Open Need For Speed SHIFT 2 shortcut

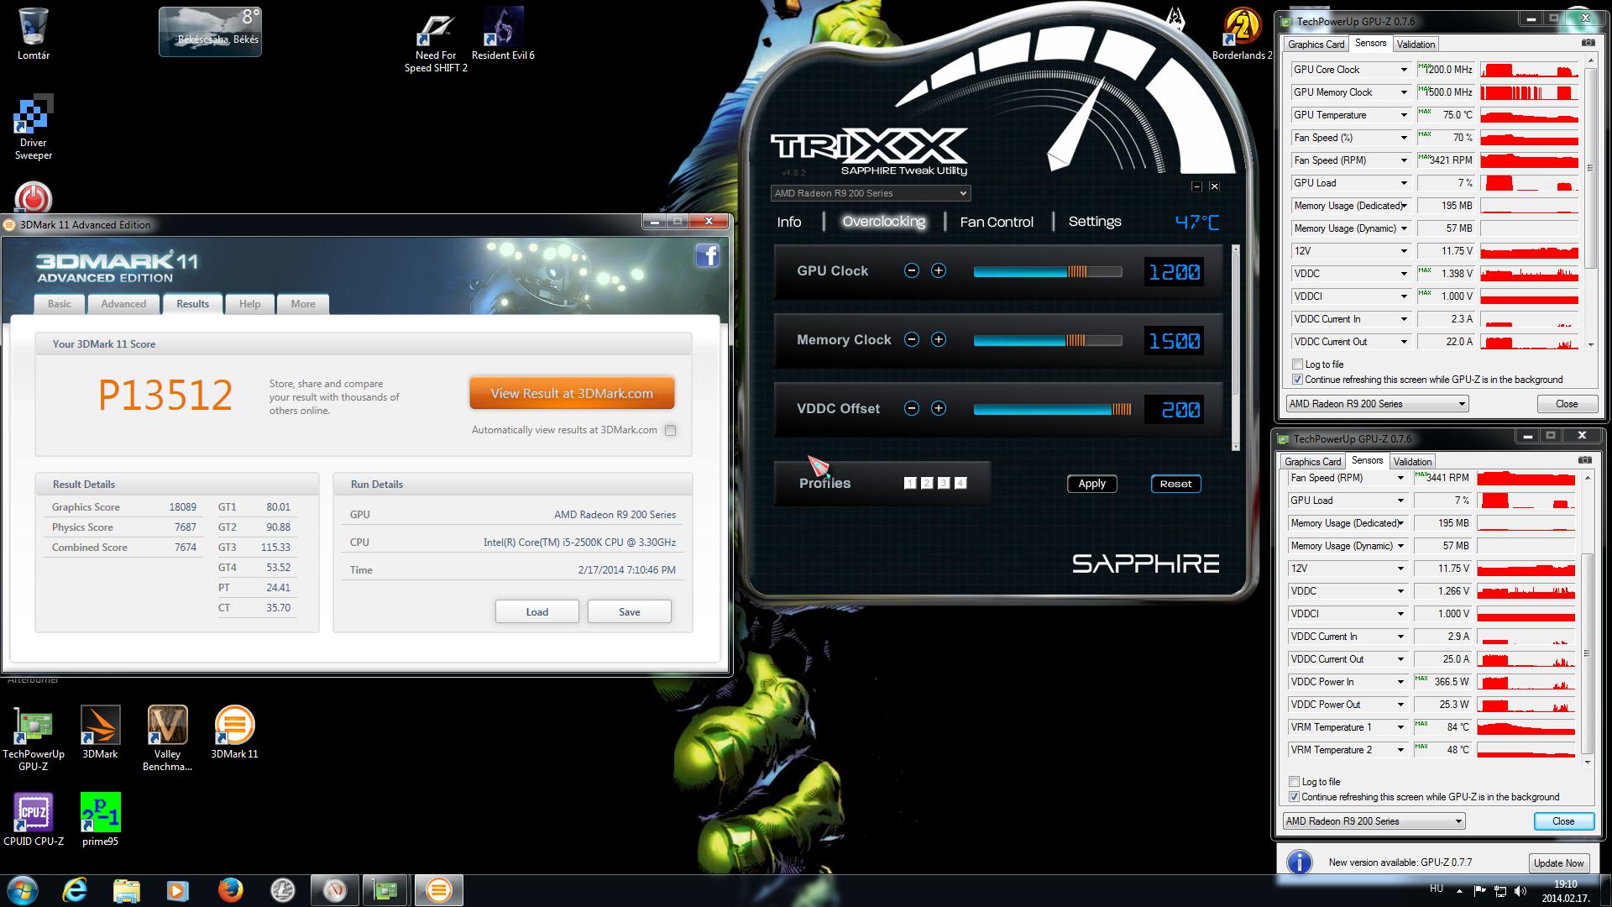[x=436, y=42]
